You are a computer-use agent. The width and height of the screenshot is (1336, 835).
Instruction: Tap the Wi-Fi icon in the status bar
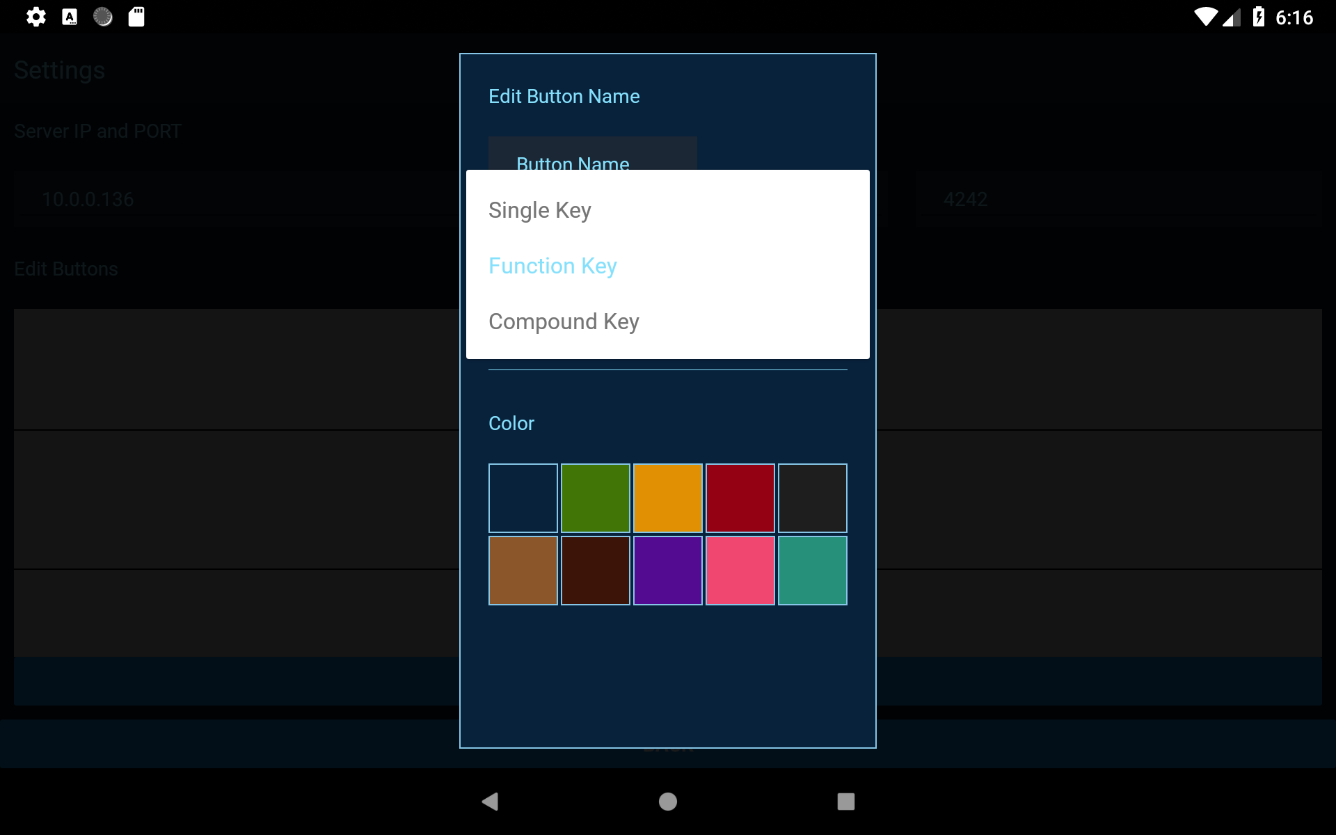pos(1205,17)
